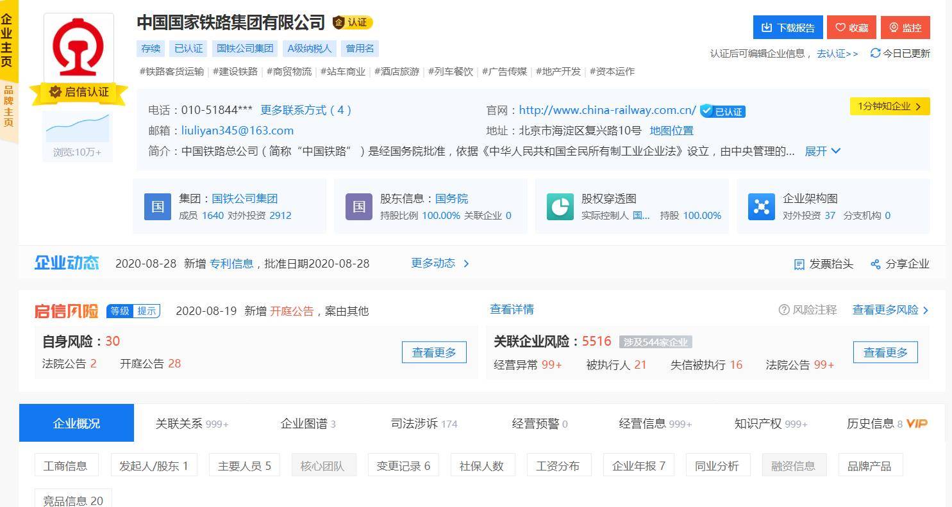Click 开庭公告 28 under 自身风险

[x=151, y=364]
